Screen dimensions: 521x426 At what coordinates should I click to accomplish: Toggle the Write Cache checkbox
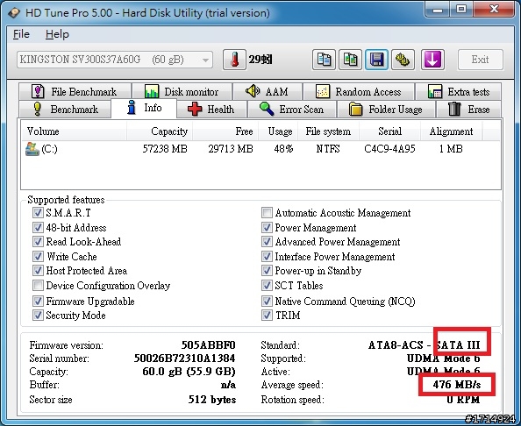coord(38,256)
